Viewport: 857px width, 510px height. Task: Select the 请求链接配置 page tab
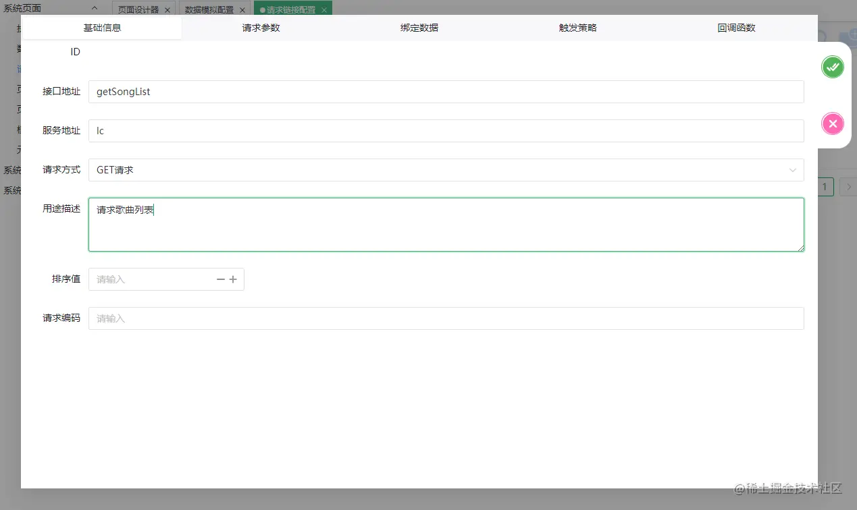(292, 10)
